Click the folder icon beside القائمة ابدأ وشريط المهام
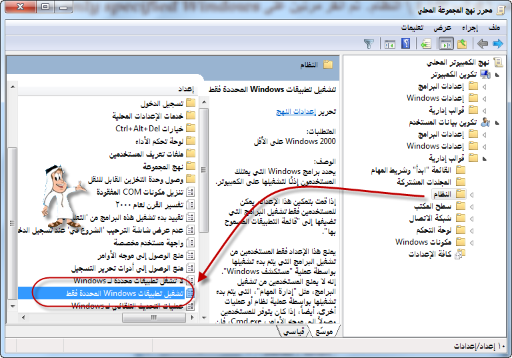This screenshot has height=358, width=512. (x=461, y=170)
